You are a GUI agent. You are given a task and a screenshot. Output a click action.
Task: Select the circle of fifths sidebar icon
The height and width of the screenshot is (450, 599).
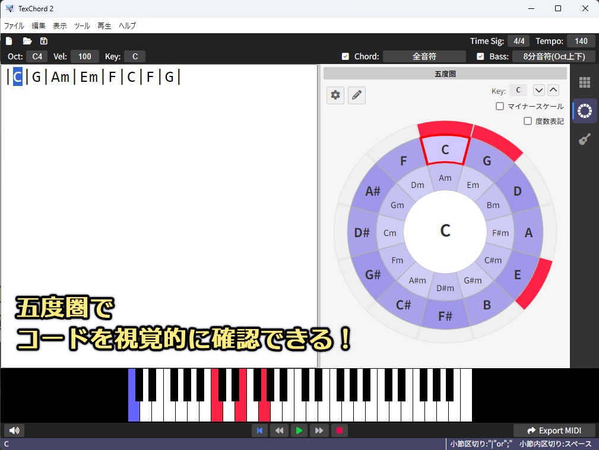click(x=584, y=110)
